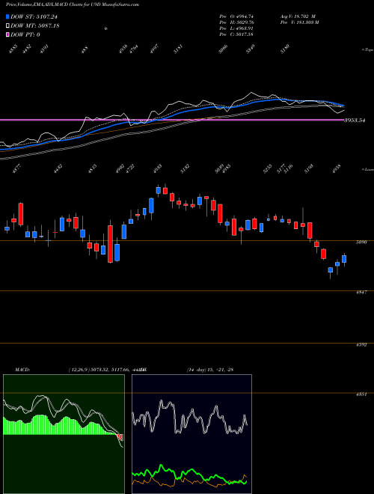Click the Pre H: 5029.76 value
The width and height of the screenshot is (374, 494).
(237, 22)
